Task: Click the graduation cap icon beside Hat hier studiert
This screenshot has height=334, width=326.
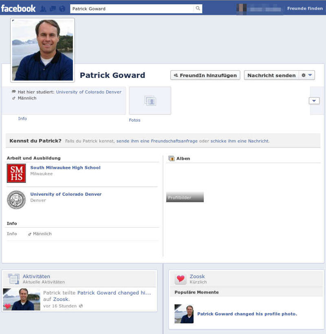Action: click(x=14, y=92)
